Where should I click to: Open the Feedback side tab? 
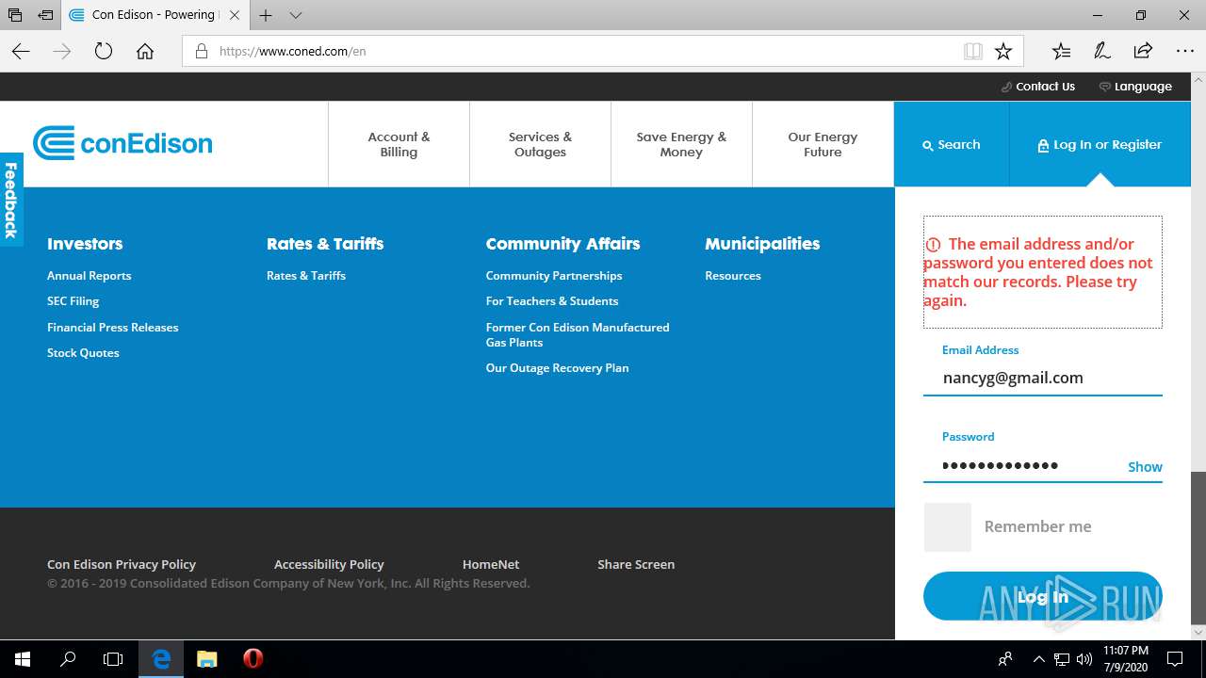coord(11,201)
